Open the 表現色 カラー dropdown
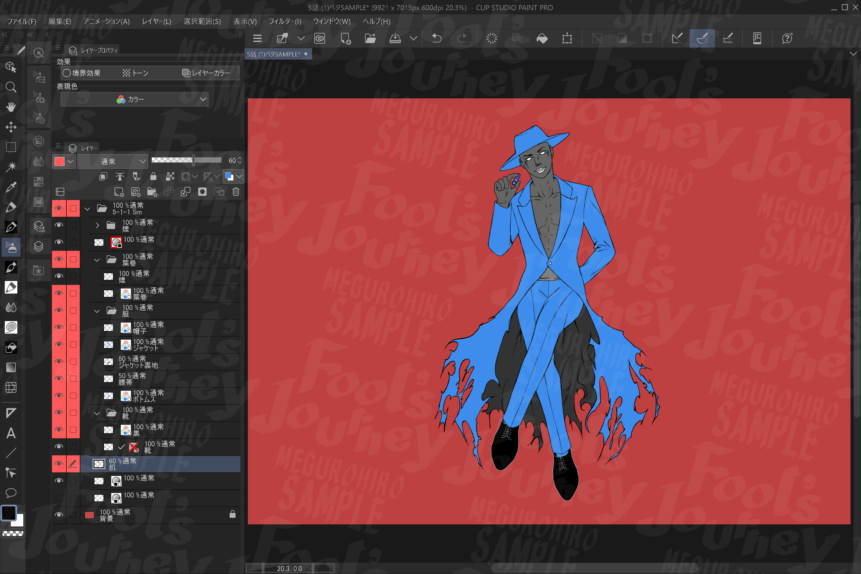 [x=134, y=99]
